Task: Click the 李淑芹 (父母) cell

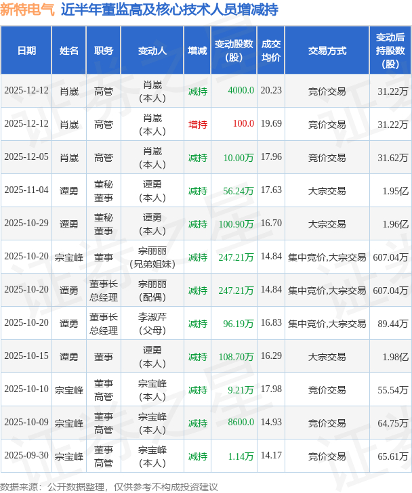Action: point(152,324)
